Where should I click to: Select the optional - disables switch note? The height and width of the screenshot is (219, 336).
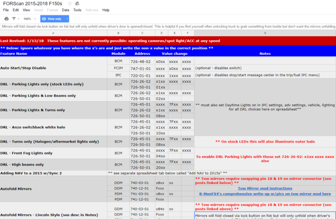pos(265,68)
